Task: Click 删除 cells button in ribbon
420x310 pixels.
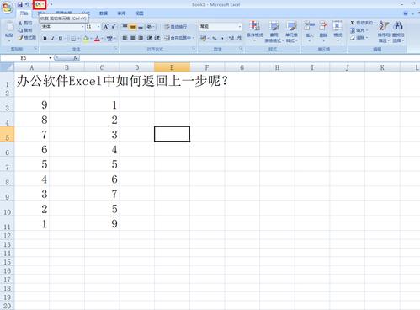Action: pos(323,31)
